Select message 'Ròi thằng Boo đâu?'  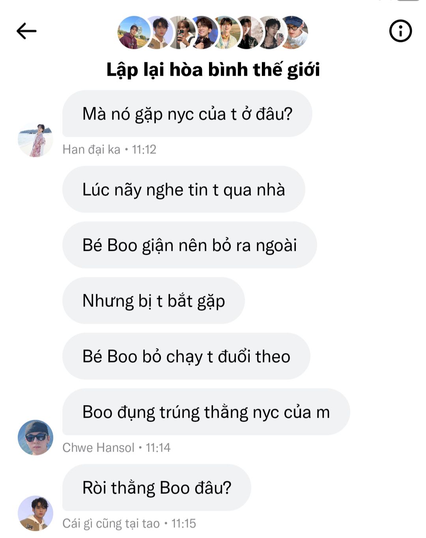pos(157,488)
